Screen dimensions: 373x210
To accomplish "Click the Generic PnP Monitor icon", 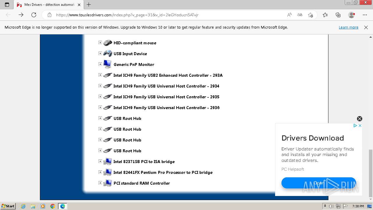I will [108, 64].
